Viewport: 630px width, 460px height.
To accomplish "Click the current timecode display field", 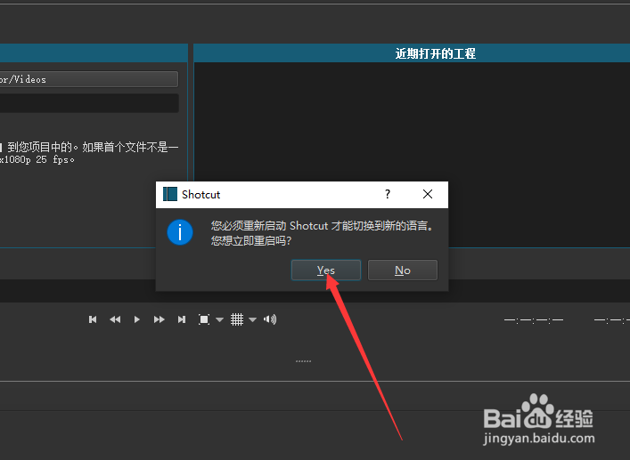I will pyautogui.click(x=534, y=319).
